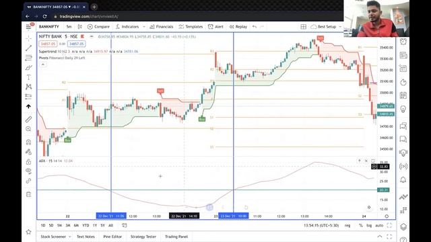The height and width of the screenshot is (242, 431).
Task: Open the Best Setup layout dropdown arrow
Action: pos(340,27)
